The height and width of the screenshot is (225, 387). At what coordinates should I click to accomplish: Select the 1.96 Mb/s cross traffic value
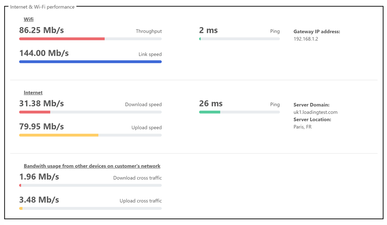(39, 177)
